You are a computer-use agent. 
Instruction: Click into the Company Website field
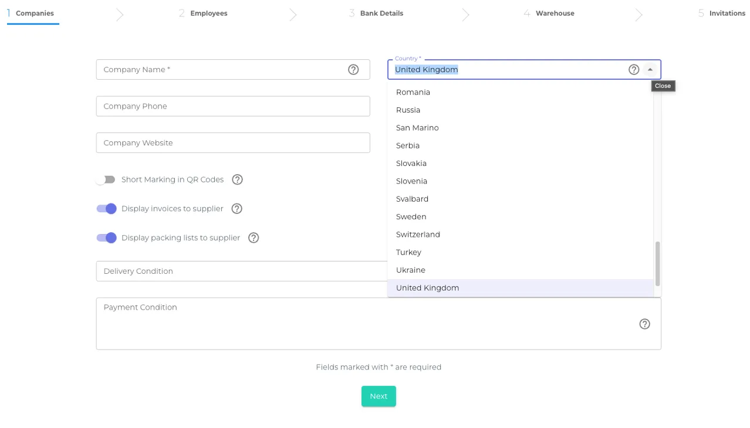[x=233, y=143]
